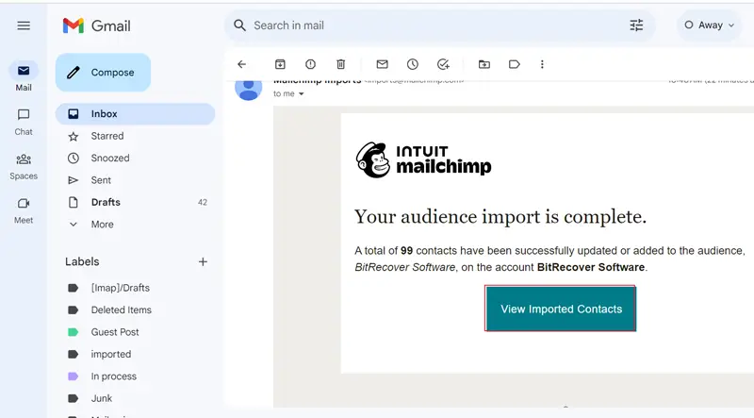
Task: Show search options filter icon
Action: click(636, 25)
